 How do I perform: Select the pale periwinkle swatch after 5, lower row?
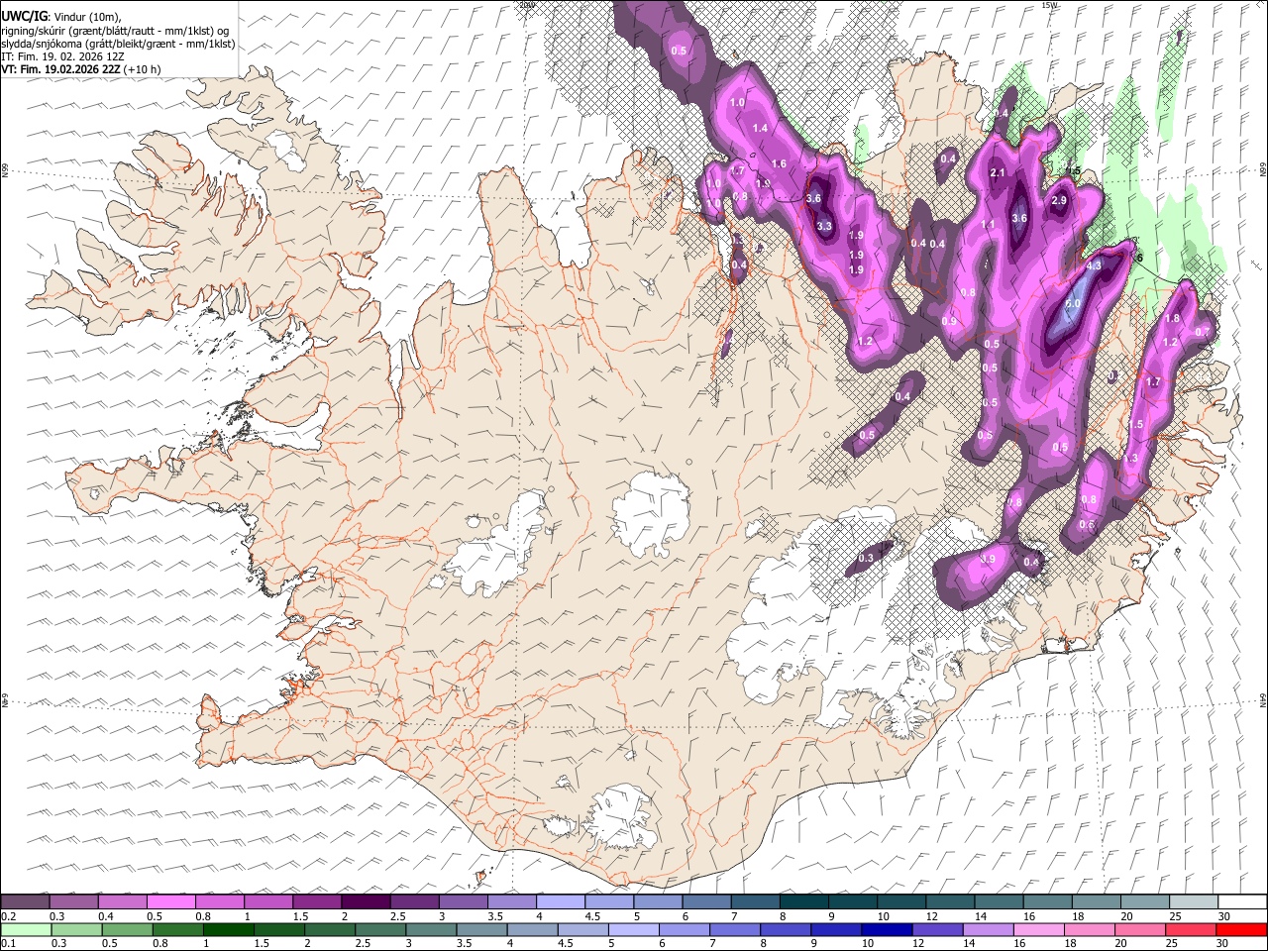(633, 929)
